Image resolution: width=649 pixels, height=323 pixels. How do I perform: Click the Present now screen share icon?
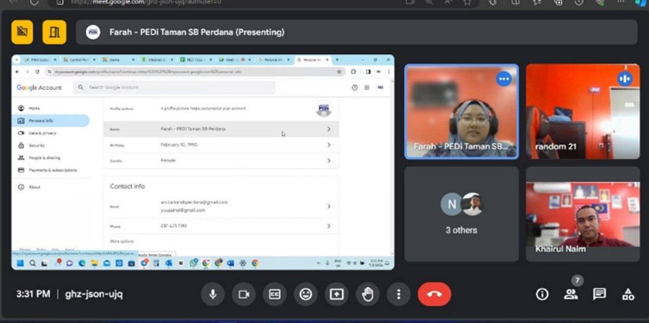pos(336,295)
